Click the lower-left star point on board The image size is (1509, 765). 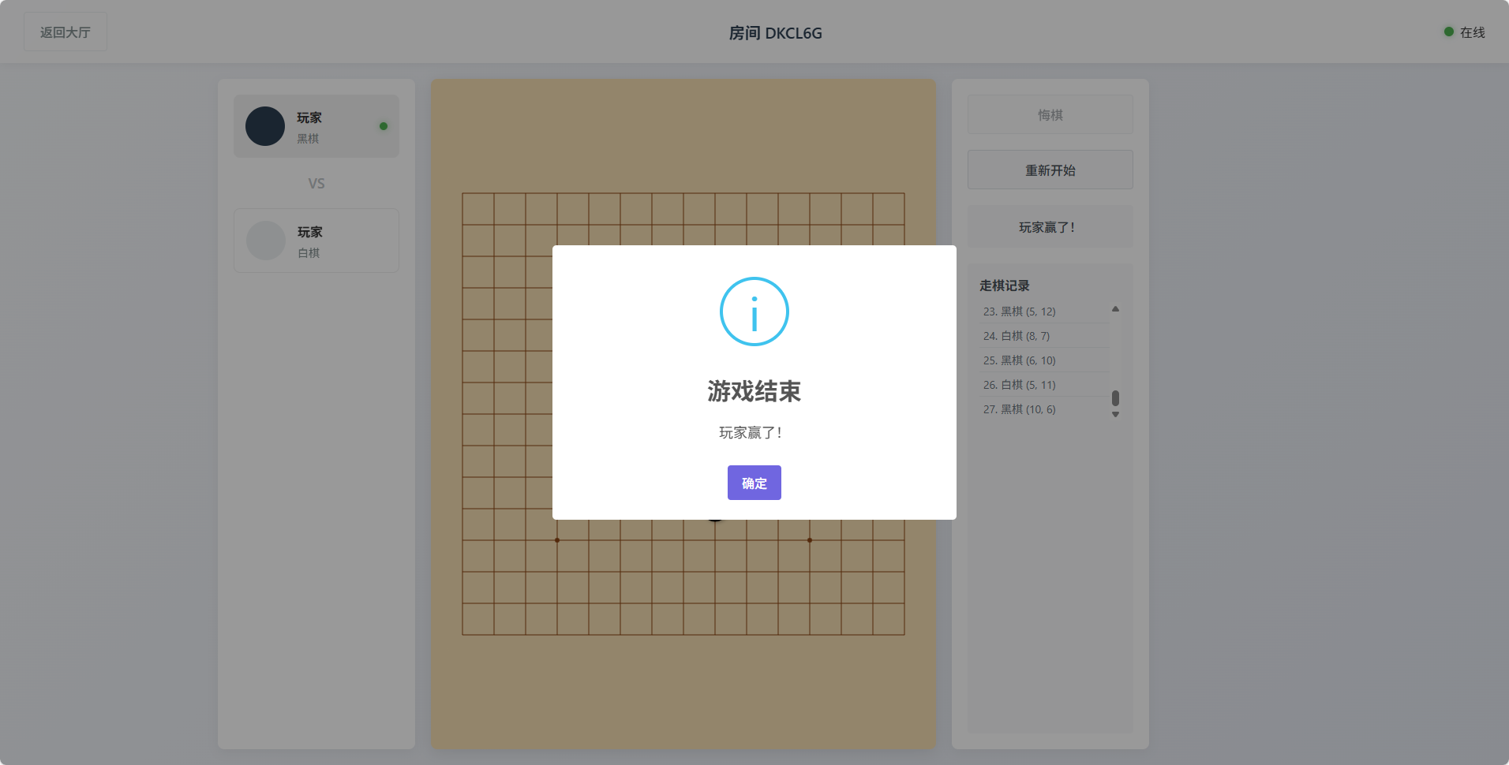pos(557,540)
